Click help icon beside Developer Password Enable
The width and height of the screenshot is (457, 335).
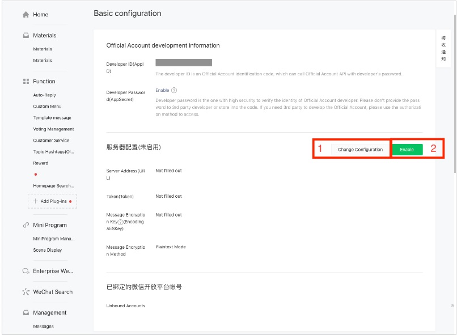(174, 90)
